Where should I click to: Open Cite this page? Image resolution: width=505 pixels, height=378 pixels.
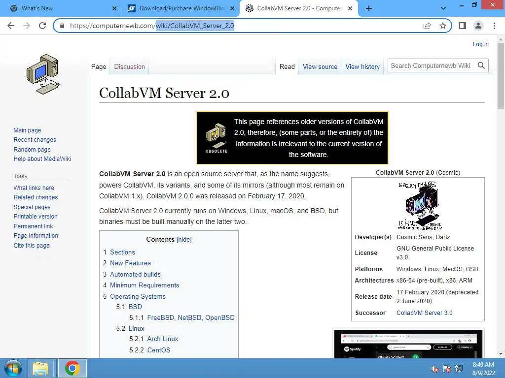click(32, 245)
